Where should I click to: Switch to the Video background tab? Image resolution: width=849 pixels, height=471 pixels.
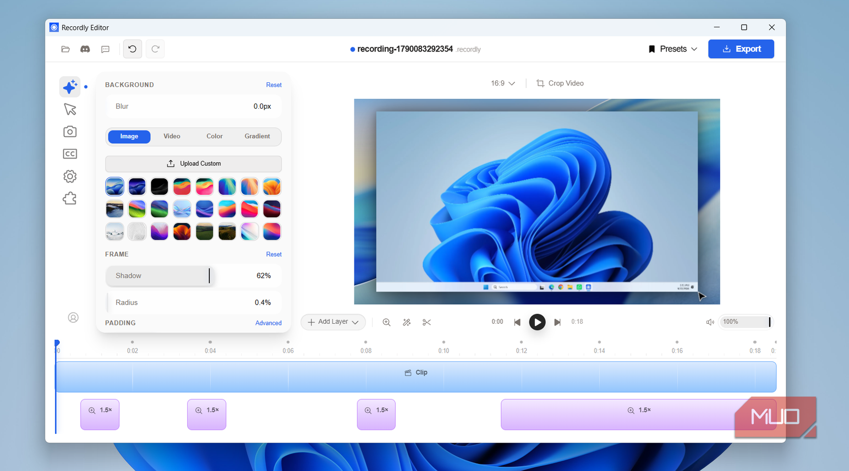[x=172, y=136]
